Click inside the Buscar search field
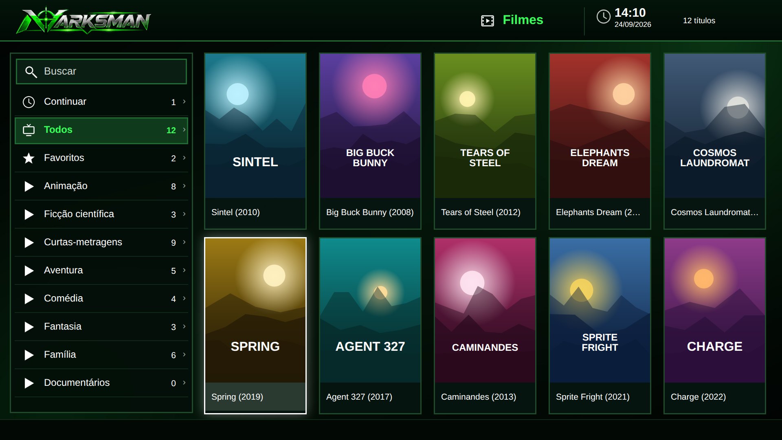Screen dimensions: 782x440 click(101, 72)
